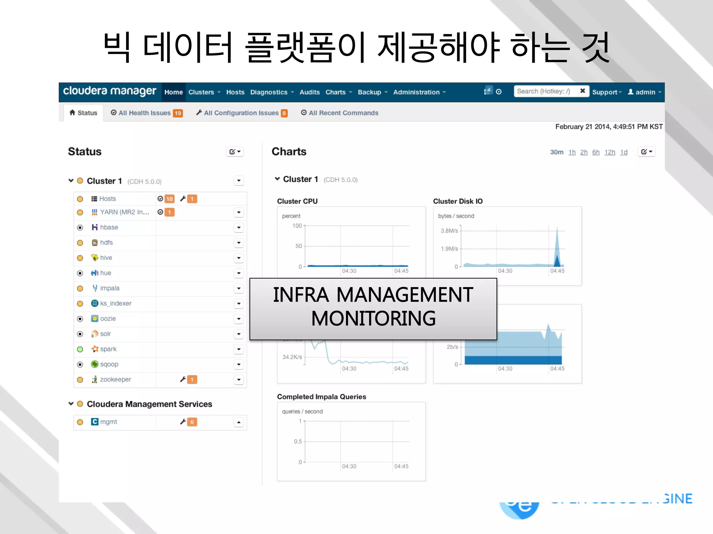Open the Charts menu in the navbar
This screenshot has height=534, width=713.
coord(339,92)
